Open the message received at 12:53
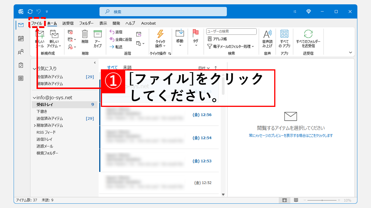 pos(159,161)
